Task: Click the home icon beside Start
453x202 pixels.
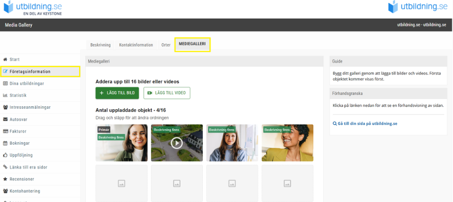Action: tap(5, 59)
